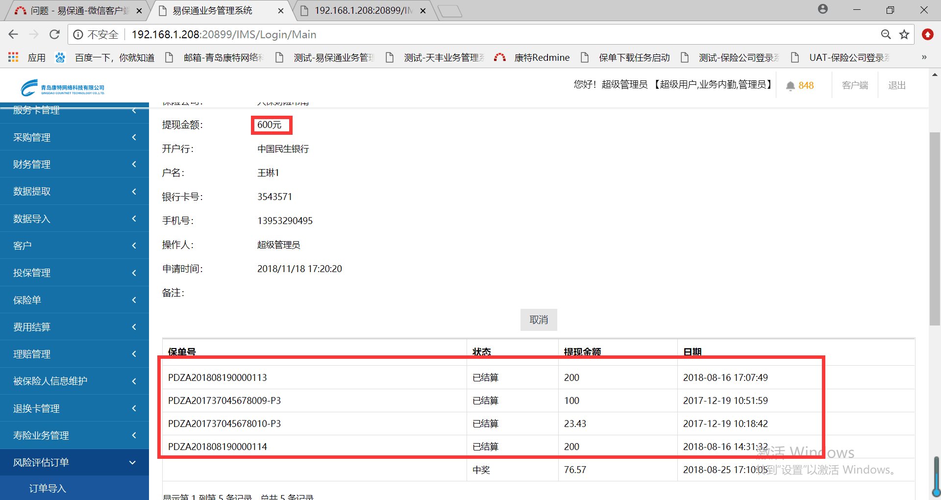The width and height of the screenshot is (941, 500).
Task: Show more bookmarks via the overflow chevron
Action: (924, 57)
